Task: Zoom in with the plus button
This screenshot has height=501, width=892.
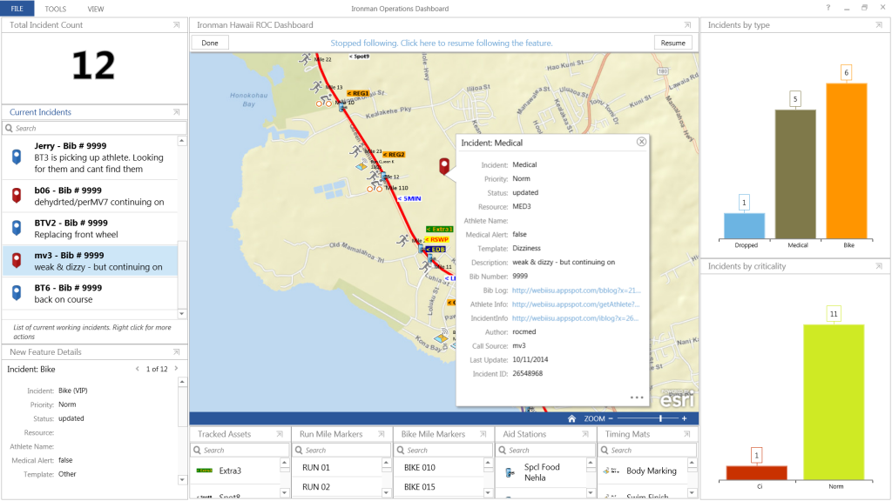Action: [x=685, y=418]
